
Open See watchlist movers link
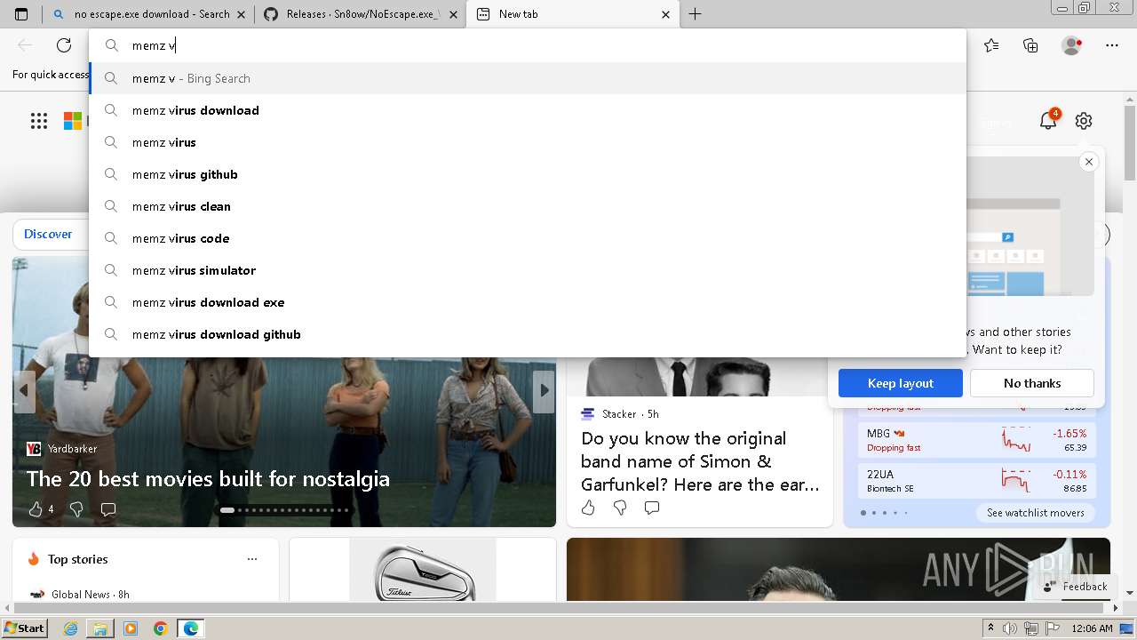coord(1035,513)
